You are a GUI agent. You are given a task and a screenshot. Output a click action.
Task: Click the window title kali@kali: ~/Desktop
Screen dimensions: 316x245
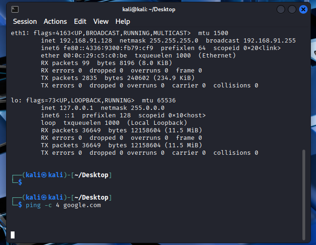click(x=149, y=9)
